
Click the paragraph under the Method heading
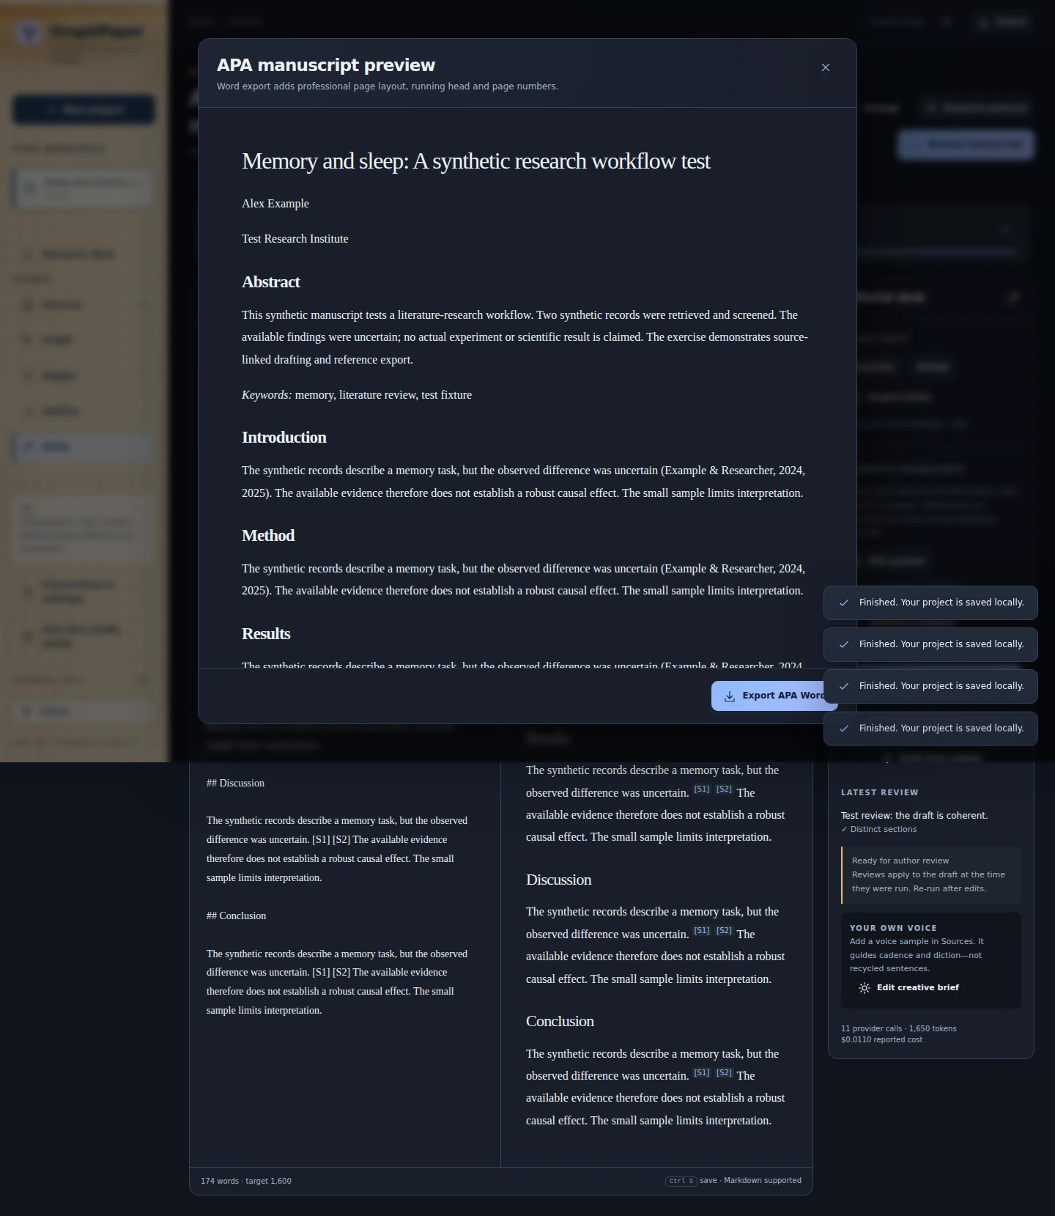point(524,580)
